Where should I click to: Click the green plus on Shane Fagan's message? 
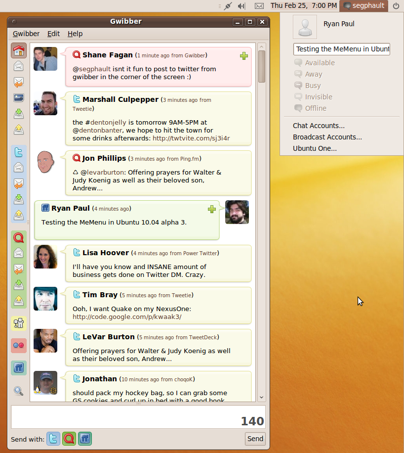click(x=244, y=56)
